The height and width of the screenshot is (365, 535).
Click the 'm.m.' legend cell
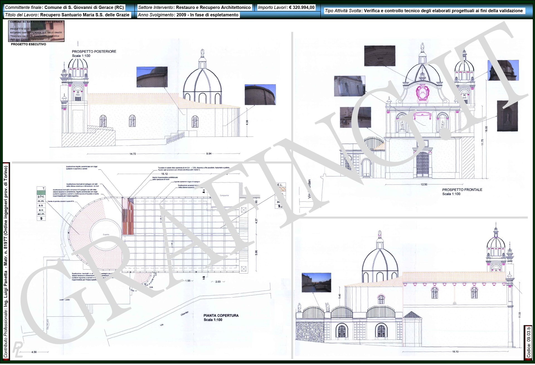(41, 201)
